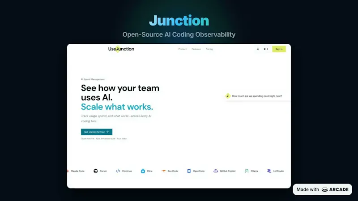Click 'Open source · Your infrastructure' tagline

pyautogui.click(x=104, y=138)
